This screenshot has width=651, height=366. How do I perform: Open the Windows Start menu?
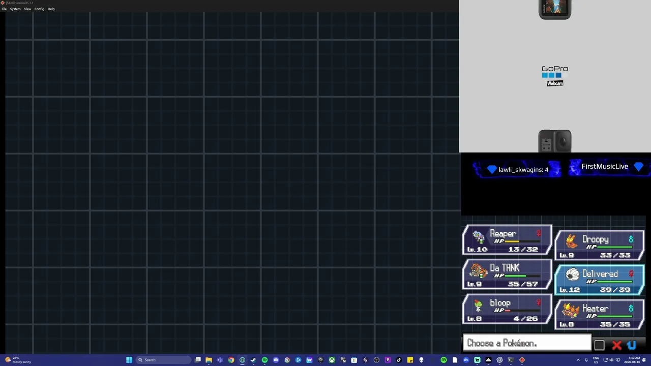(x=129, y=360)
